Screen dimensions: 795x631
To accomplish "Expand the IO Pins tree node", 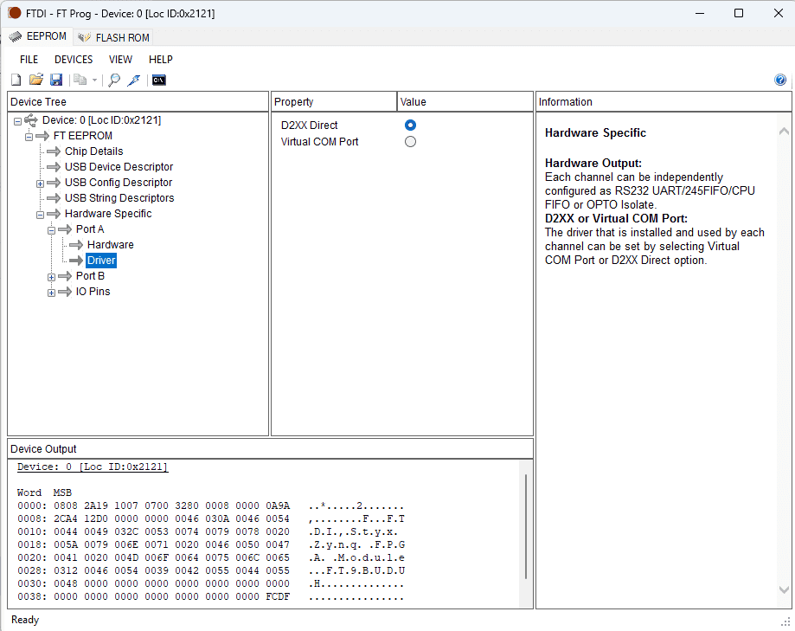I will [x=51, y=293].
